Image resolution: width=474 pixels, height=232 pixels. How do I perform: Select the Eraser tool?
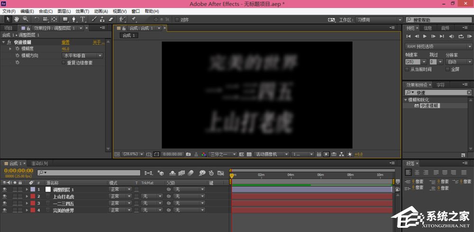pyautogui.click(x=111, y=19)
